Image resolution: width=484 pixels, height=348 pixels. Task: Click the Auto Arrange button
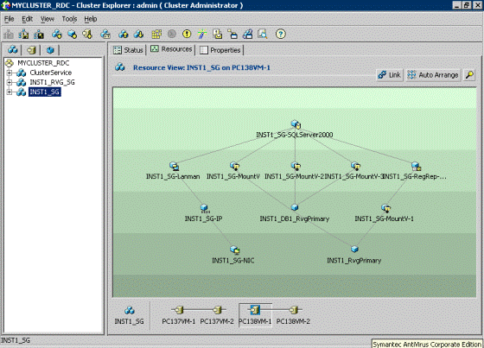(x=433, y=74)
